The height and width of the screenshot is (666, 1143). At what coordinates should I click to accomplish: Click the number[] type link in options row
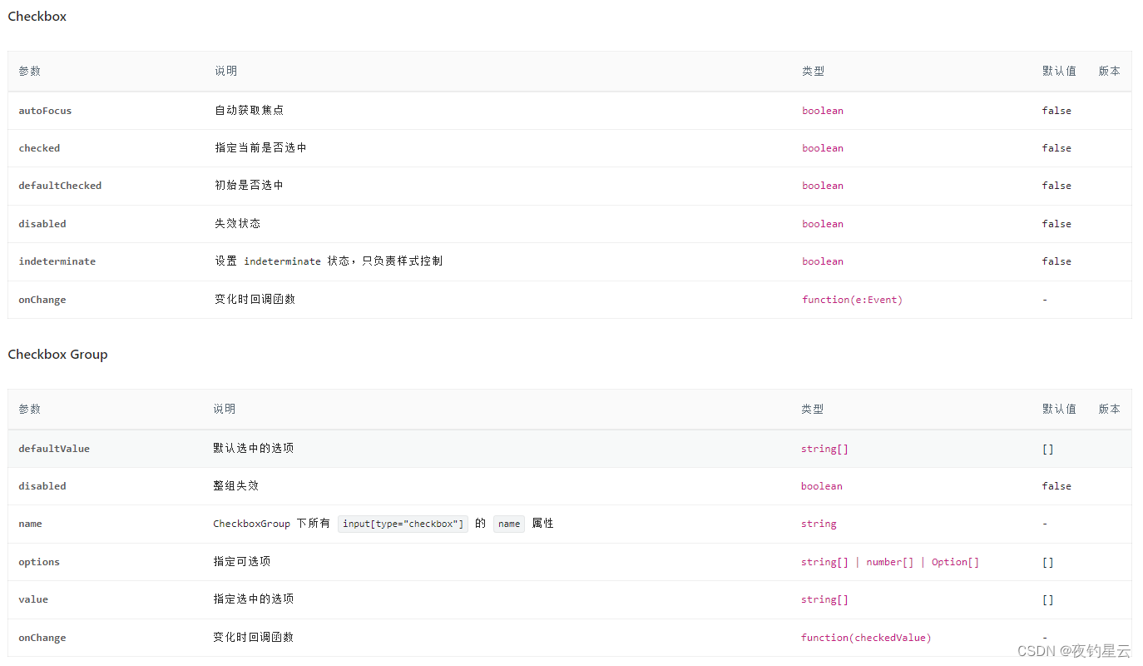[x=889, y=561]
